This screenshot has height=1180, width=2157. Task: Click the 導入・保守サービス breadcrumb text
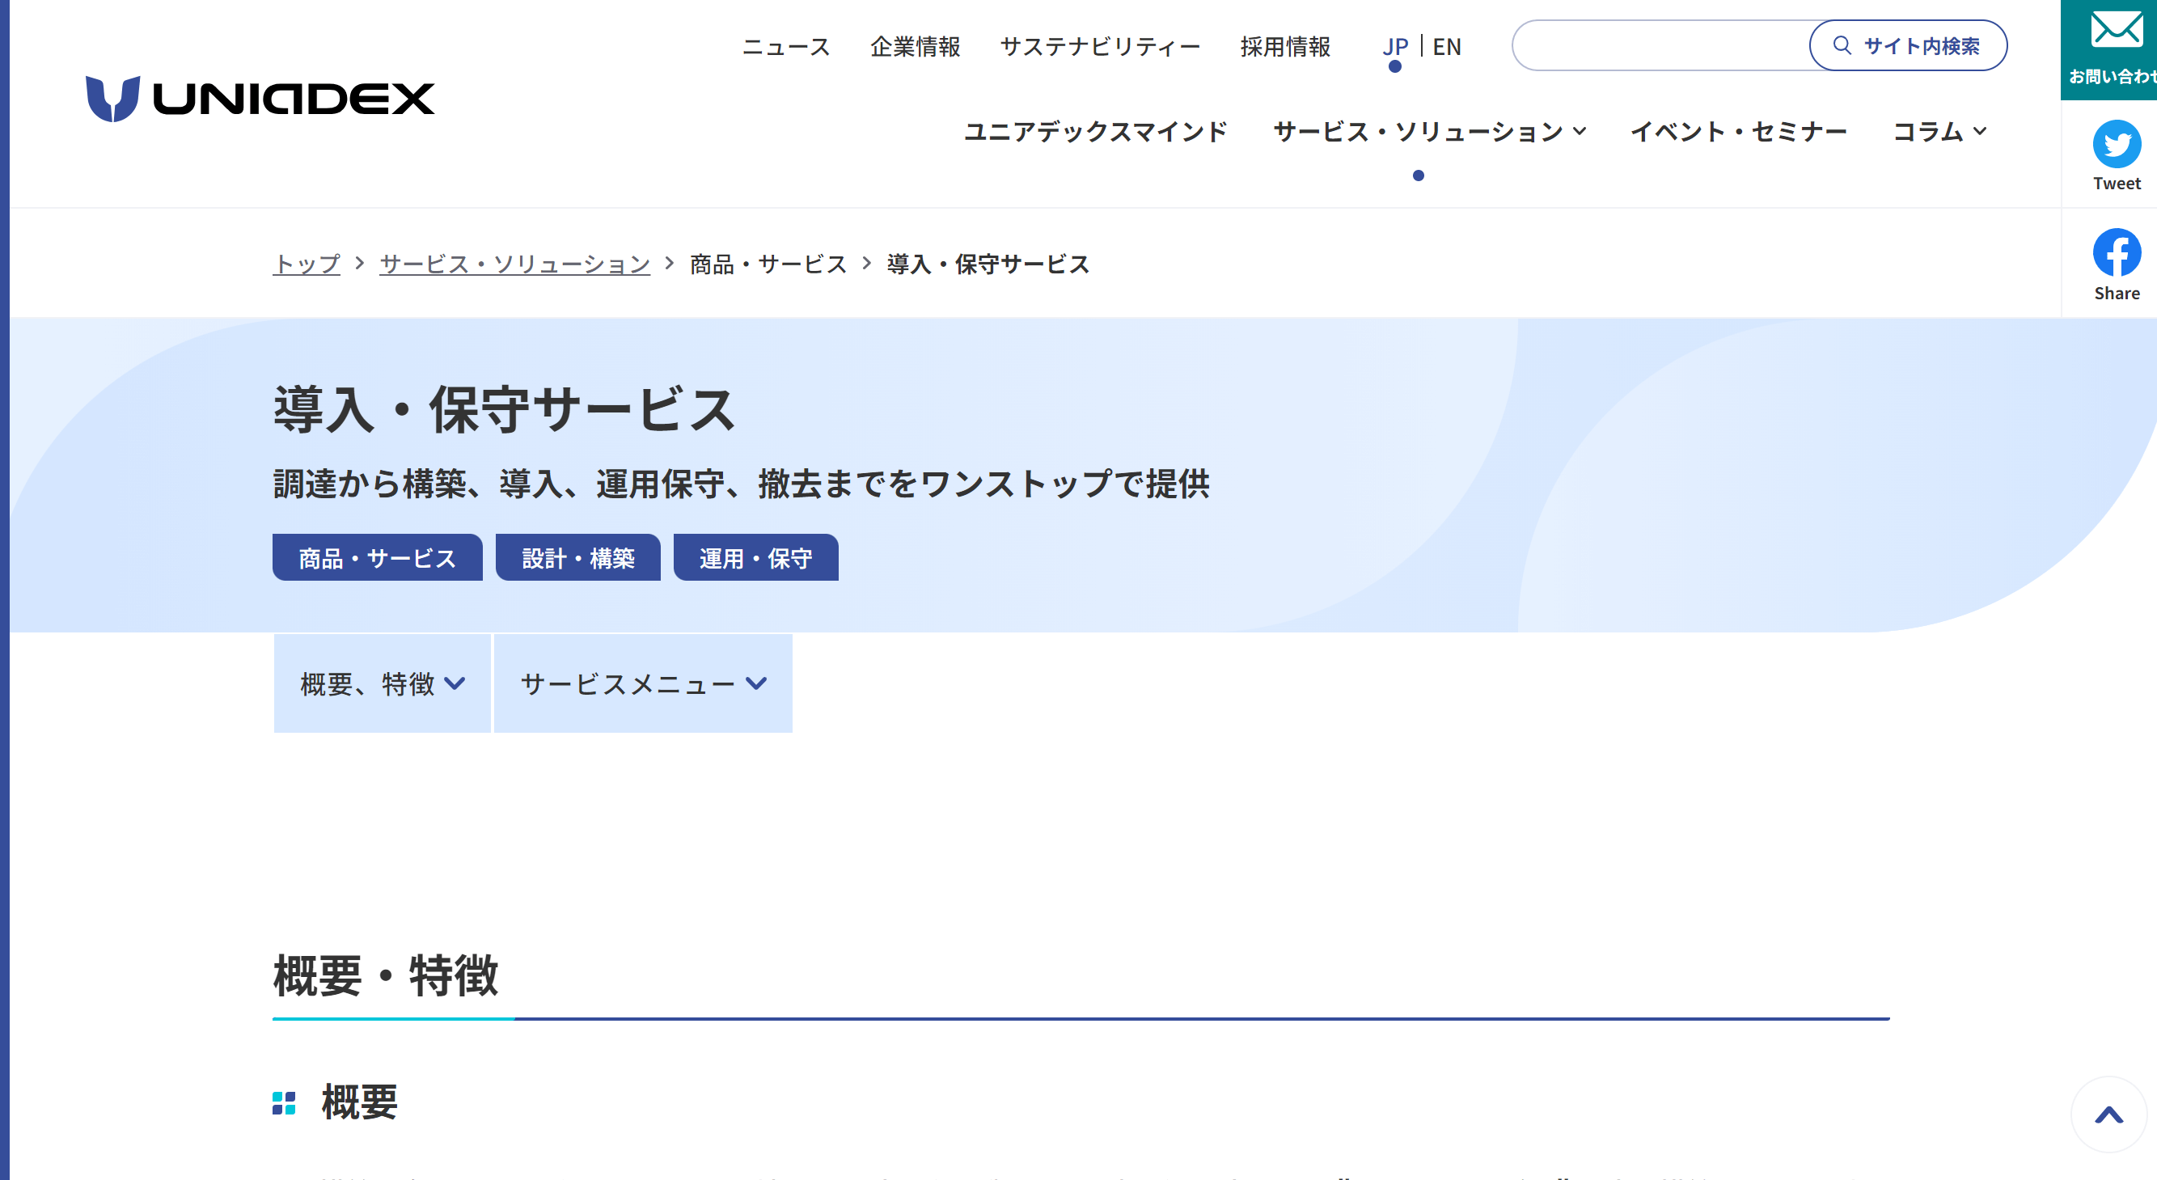point(988,264)
